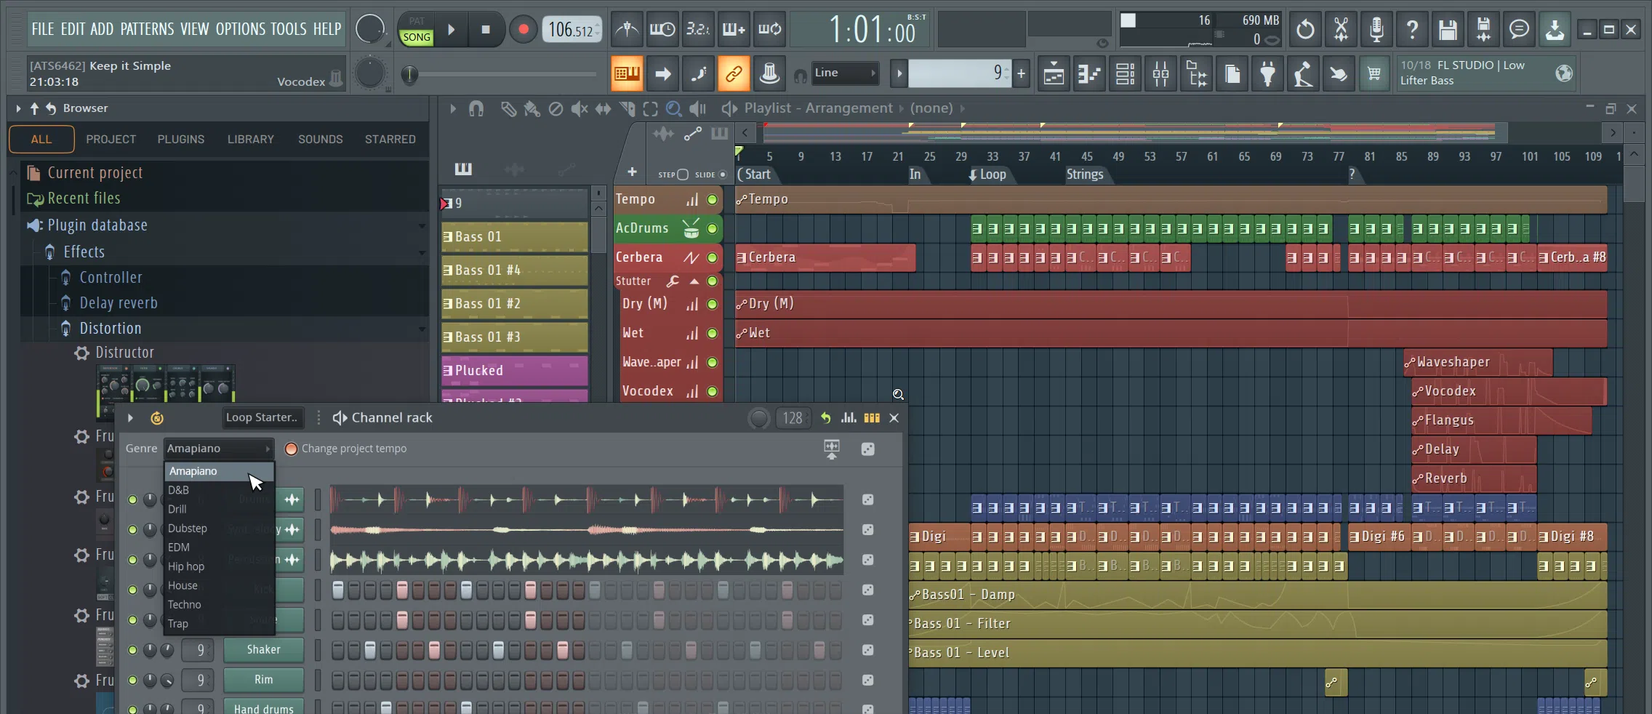
Task: Enable snap magnet in playlist toolbar
Action: [x=477, y=108]
